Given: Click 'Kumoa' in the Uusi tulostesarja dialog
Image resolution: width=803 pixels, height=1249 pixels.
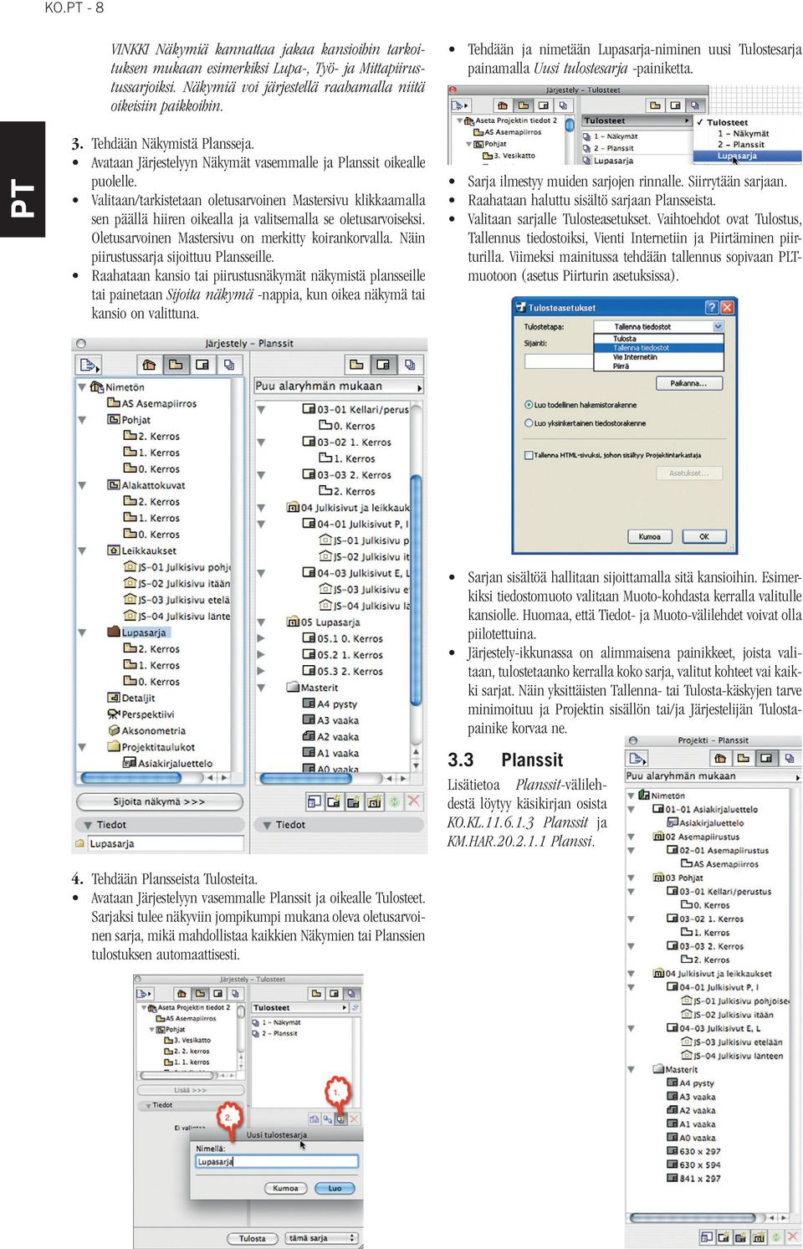Looking at the screenshot, I should (x=285, y=1188).
